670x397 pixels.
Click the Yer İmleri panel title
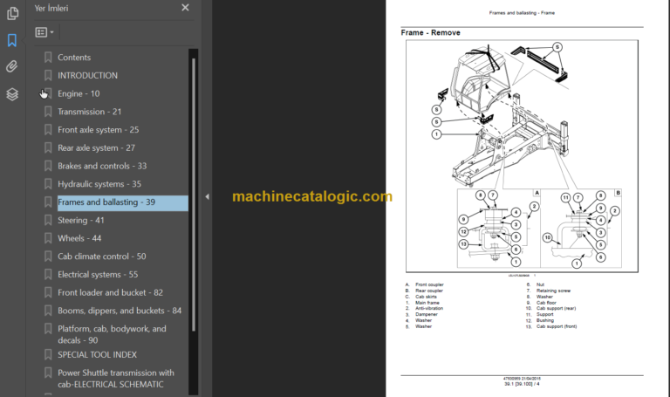point(51,8)
